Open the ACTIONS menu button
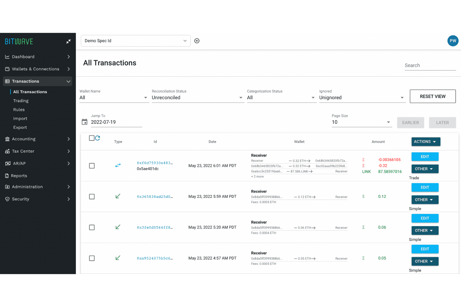Viewport: 461px width, 307px height. [x=426, y=142]
